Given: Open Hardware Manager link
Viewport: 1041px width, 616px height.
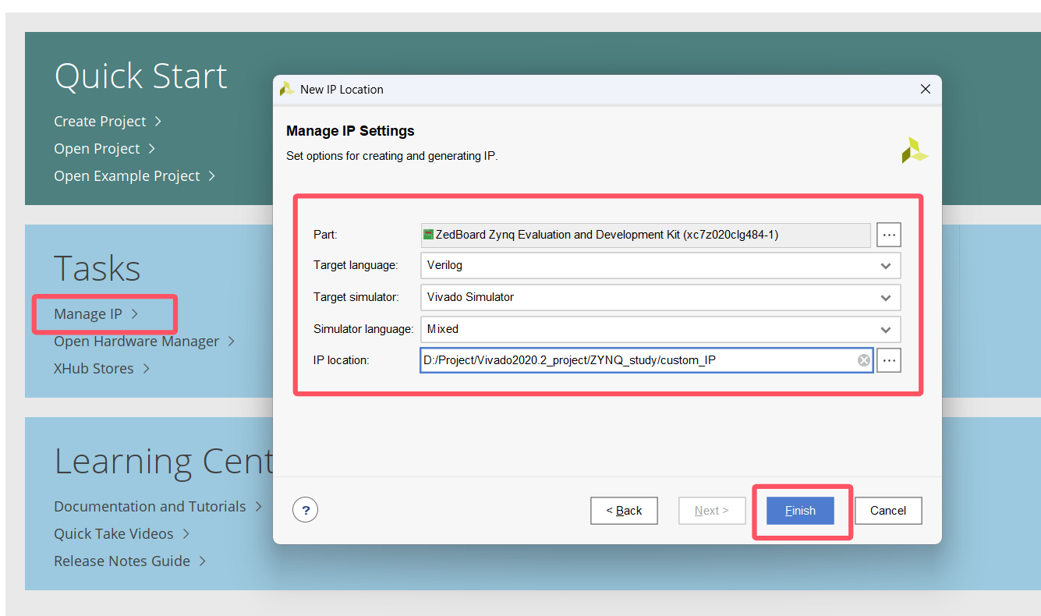Looking at the screenshot, I should 144,342.
